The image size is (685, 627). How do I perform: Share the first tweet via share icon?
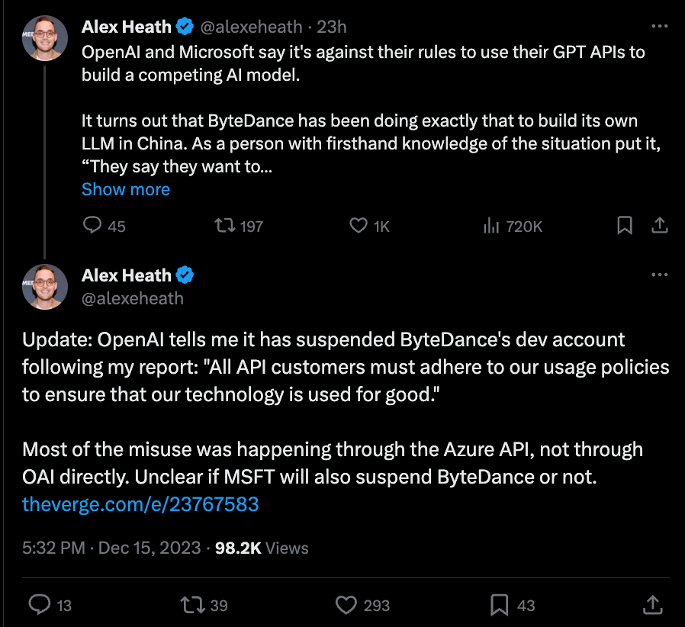click(660, 226)
